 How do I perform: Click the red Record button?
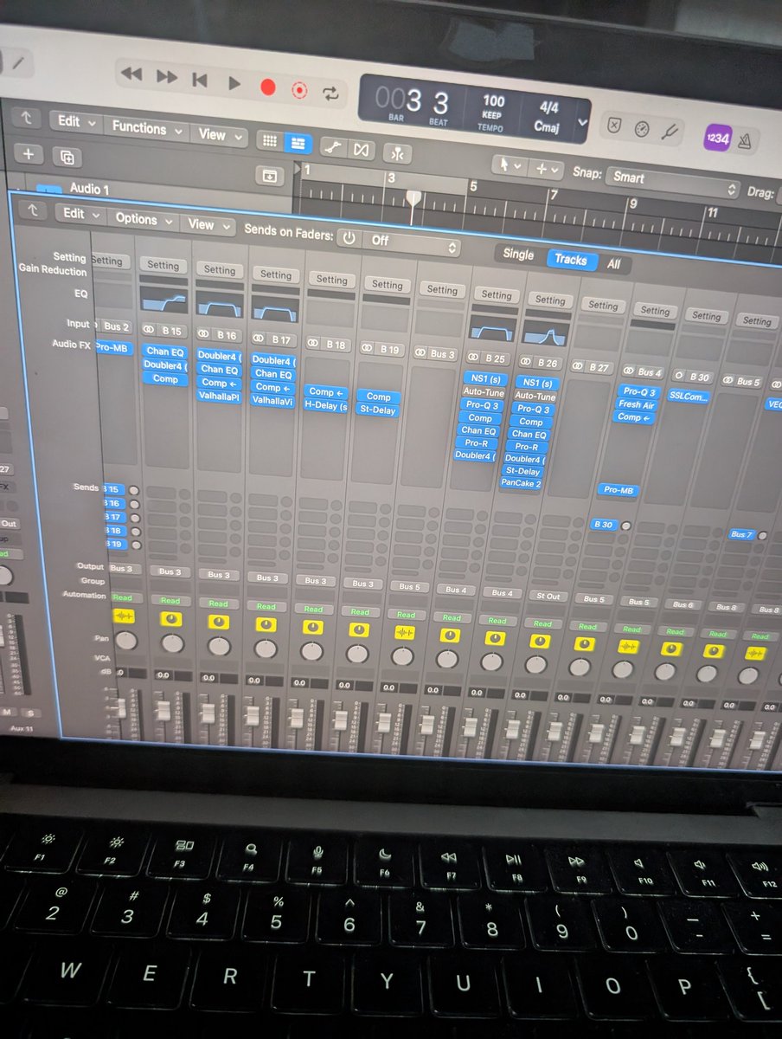(268, 87)
